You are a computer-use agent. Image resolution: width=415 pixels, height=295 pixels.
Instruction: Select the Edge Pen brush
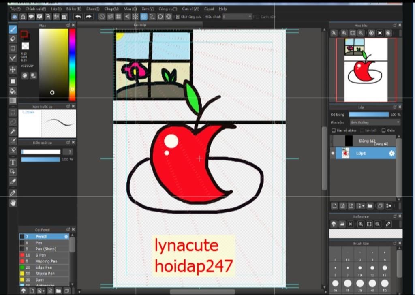point(44,267)
